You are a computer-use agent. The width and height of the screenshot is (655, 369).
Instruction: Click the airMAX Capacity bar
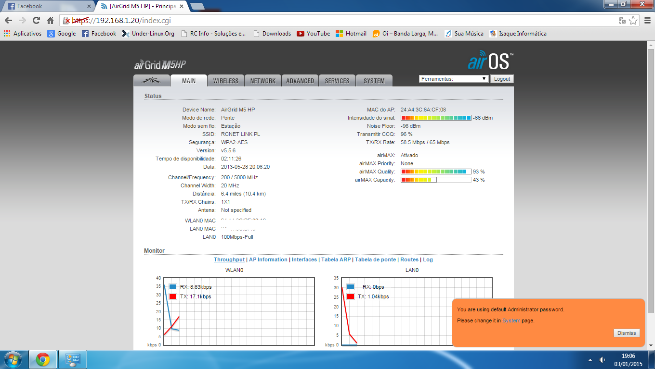pyautogui.click(x=436, y=180)
